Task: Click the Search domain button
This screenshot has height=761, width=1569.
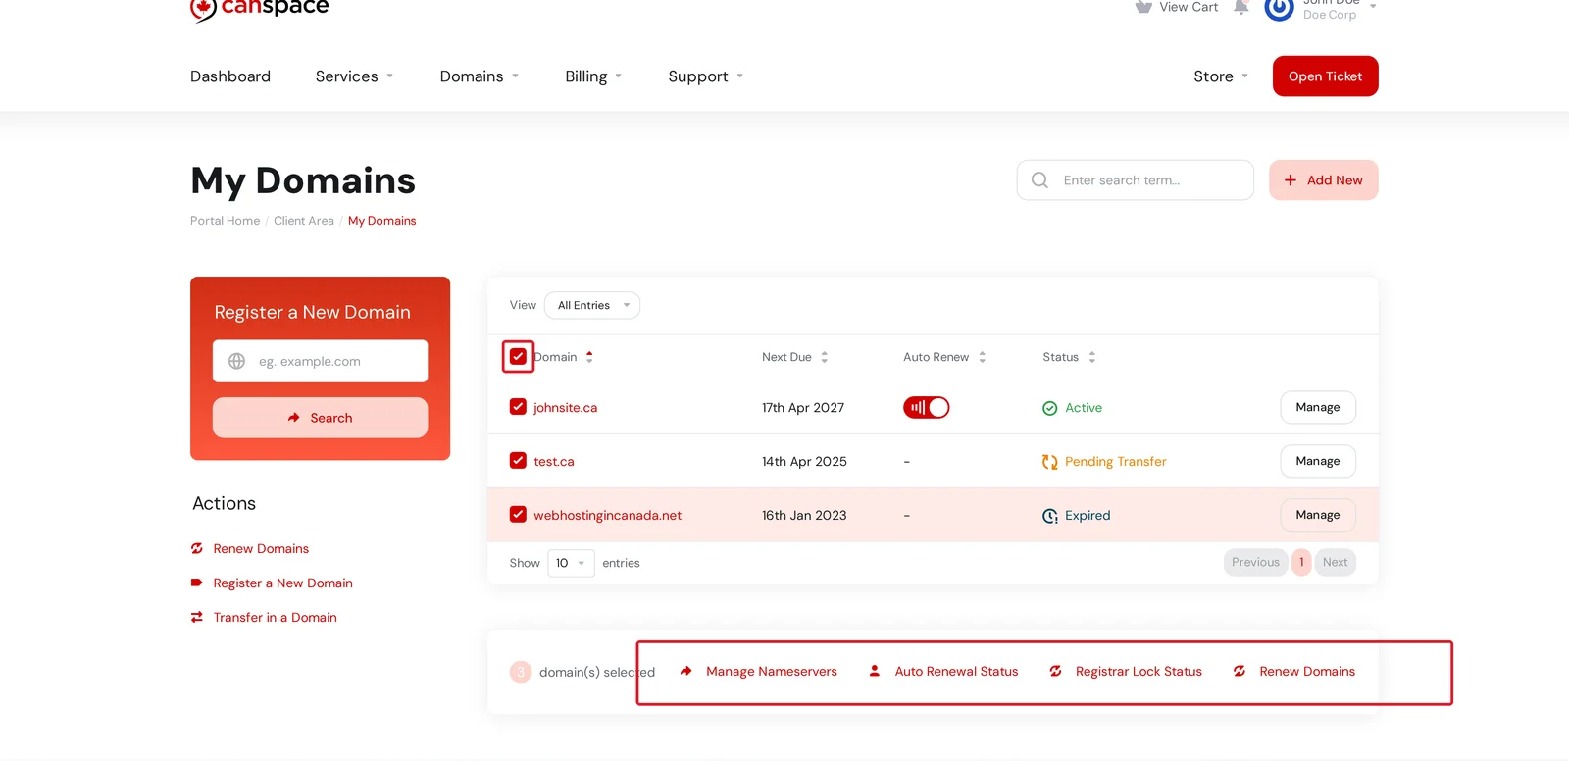Action: tap(320, 418)
